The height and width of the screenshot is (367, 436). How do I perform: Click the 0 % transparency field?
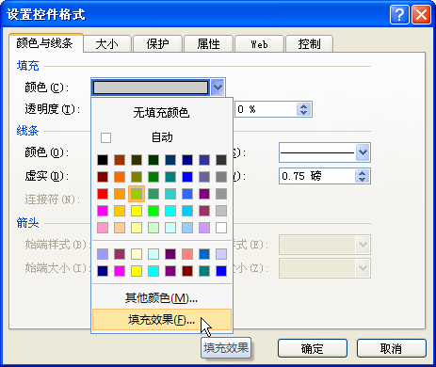(x=266, y=109)
